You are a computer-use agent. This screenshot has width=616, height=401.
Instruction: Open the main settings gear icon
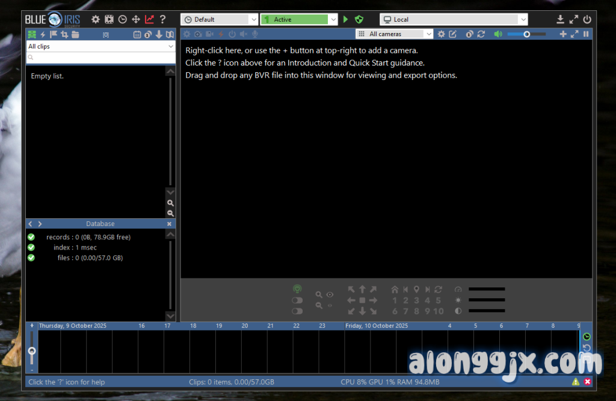[x=96, y=19]
